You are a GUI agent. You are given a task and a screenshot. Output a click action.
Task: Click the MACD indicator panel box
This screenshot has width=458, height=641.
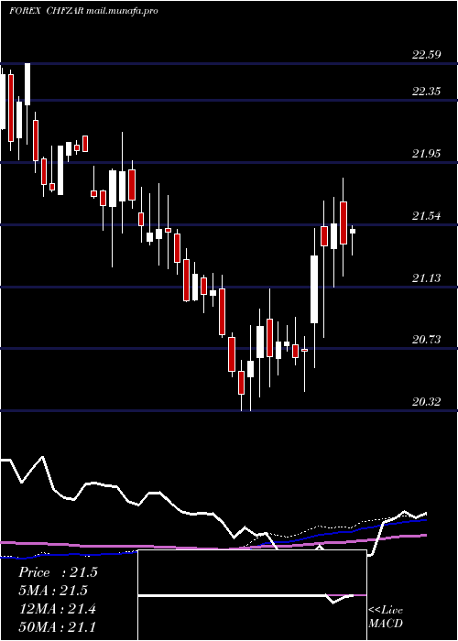click(252, 595)
